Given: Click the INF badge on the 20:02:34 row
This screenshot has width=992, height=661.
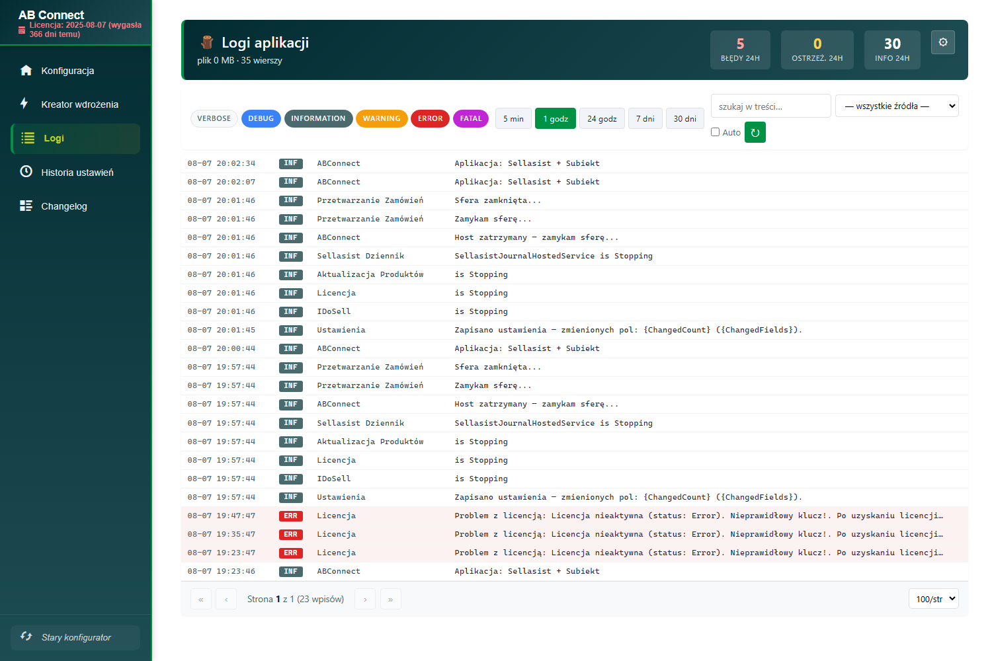Looking at the screenshot, I should [291, 163].
